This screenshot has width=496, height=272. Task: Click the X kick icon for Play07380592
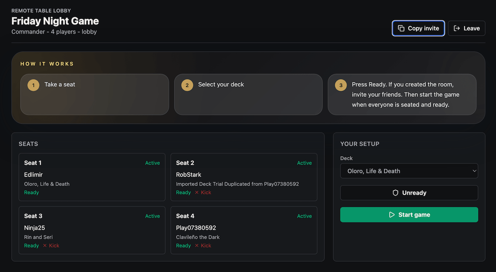tap(197, 246)
